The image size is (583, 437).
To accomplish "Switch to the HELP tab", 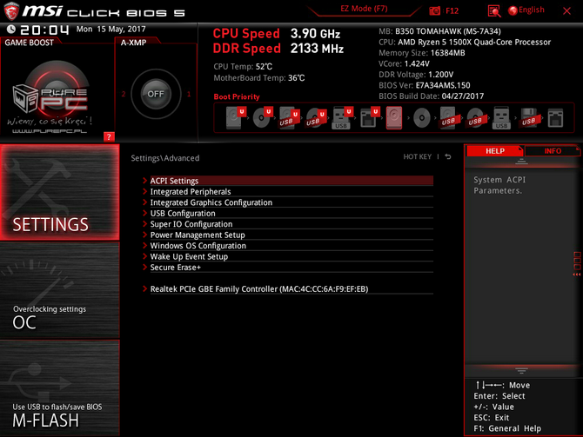I will 495,151.
